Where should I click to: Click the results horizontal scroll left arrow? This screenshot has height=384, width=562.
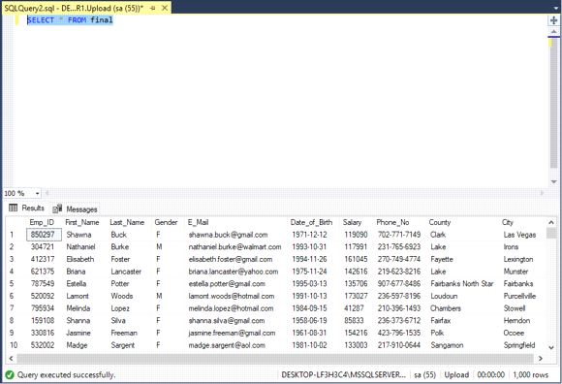pyautogui.click(x=11, y=358)
